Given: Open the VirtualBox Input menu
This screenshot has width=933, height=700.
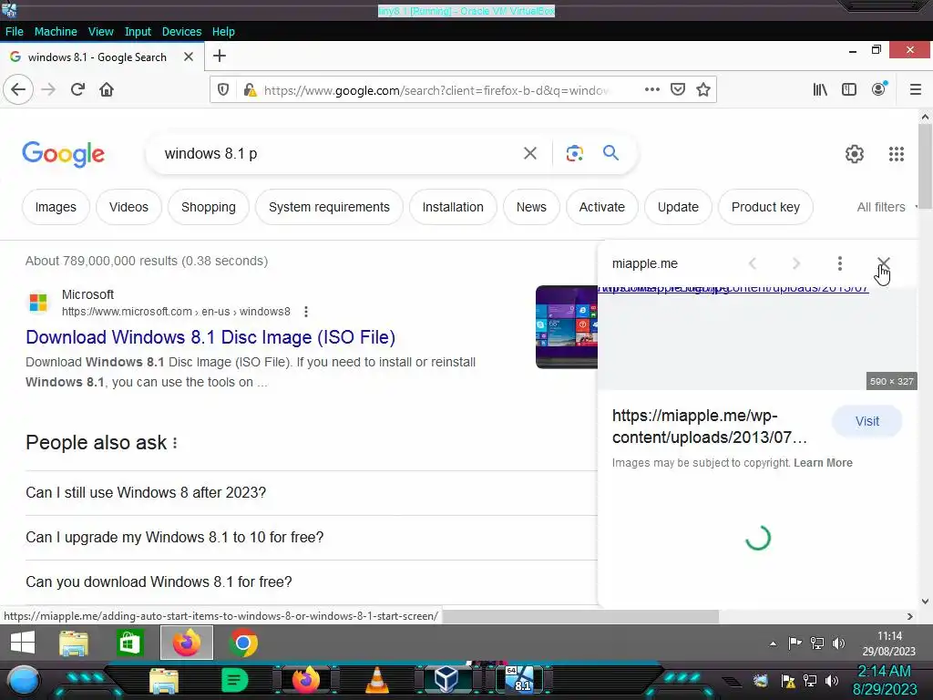Looking at the screenshot, I should tap(138, 32).
